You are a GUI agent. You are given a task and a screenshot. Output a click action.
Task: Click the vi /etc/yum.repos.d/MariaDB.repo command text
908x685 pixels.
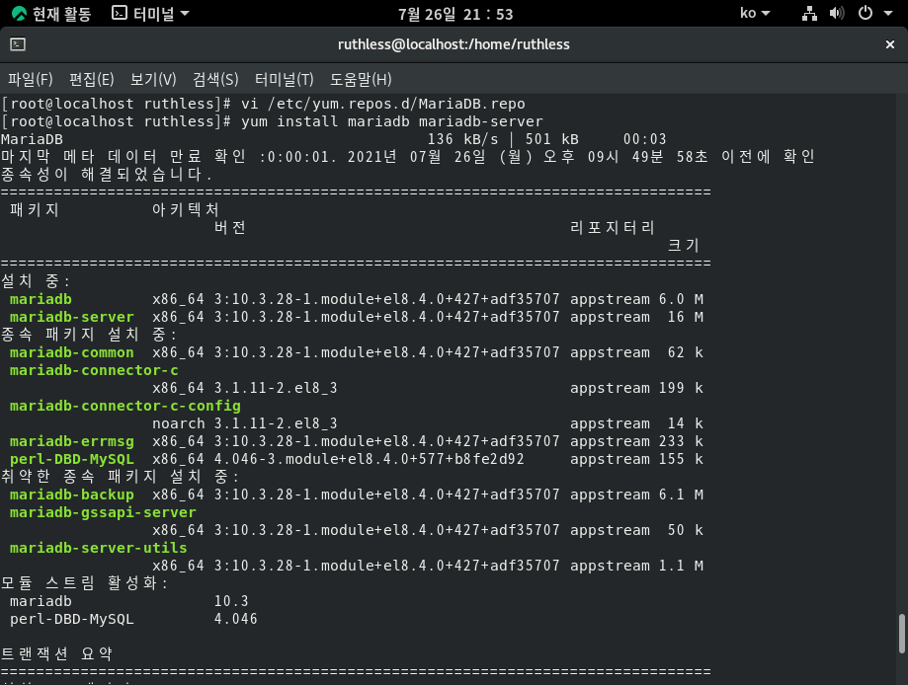[x=382, y=105]
